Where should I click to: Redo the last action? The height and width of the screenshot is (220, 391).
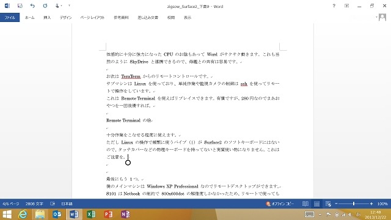click(x=45, y=5)
